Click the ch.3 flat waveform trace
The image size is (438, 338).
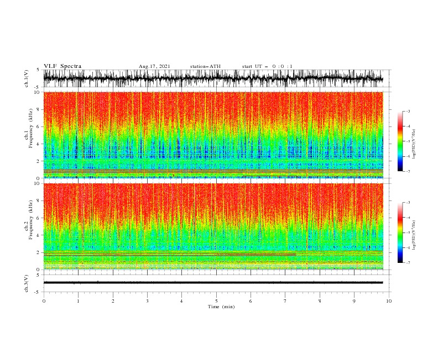click(x=213, y=283)
